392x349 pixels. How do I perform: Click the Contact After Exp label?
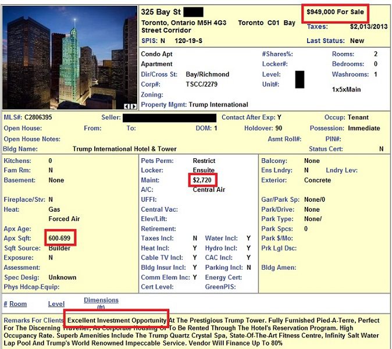click(249, 117)
